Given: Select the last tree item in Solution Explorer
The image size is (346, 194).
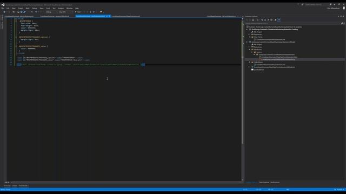Looking at the screenshot, I should (258, 70).
